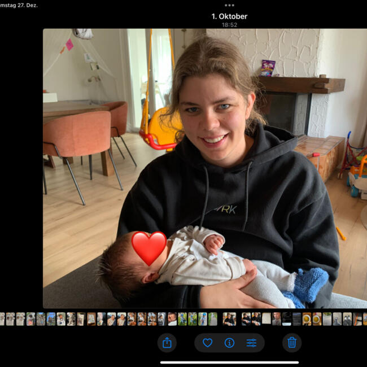367x367 pixels.
Task: Select the rightmost thumbnail in the filmstrip
Action: pos(365,319)
